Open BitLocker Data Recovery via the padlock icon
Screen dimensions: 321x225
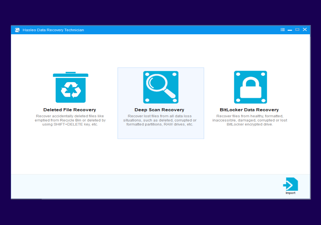(x=250, y=87)
